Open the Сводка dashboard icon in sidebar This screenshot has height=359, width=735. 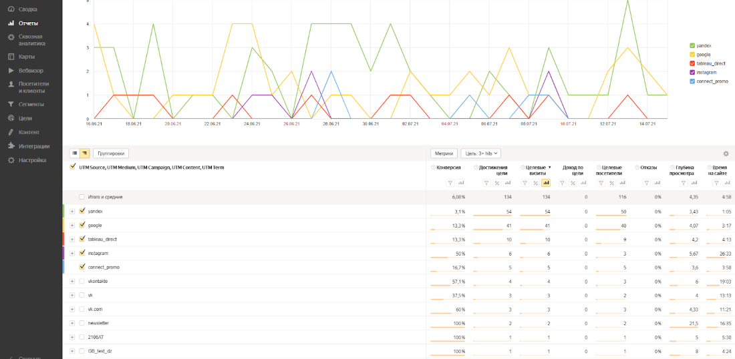(x=11, y=9)
